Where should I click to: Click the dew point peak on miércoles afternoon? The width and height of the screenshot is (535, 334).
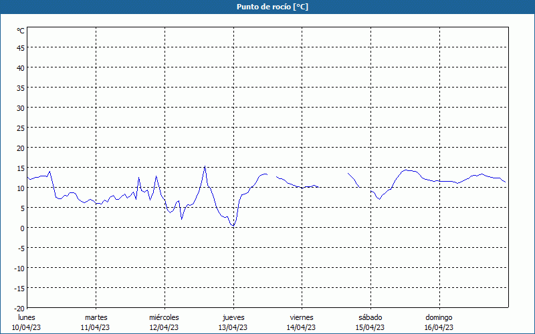[205, 166]
